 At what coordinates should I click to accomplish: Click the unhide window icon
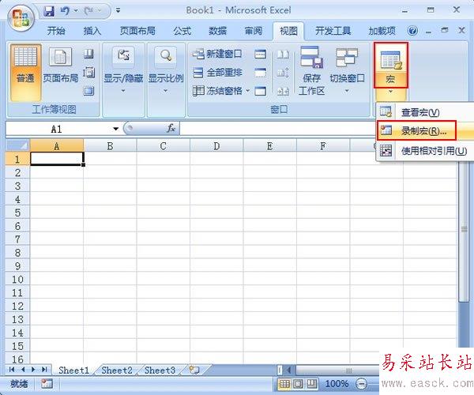(x=260, y=91)
